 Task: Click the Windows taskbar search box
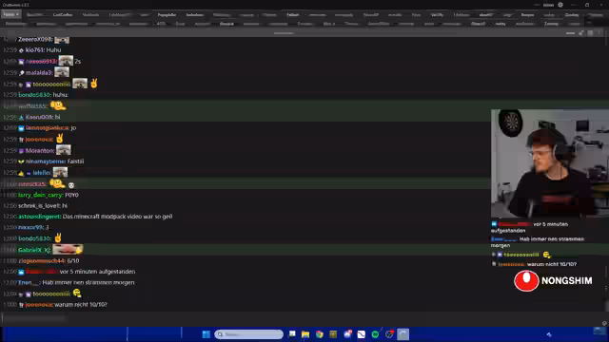coord(248,334)
